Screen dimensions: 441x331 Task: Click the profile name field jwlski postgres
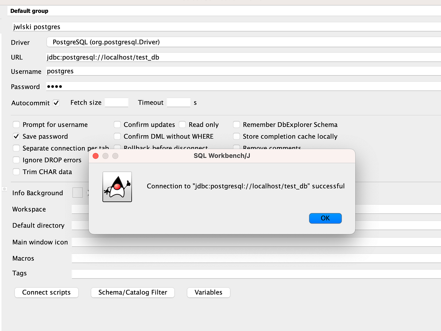coord(226,27)
